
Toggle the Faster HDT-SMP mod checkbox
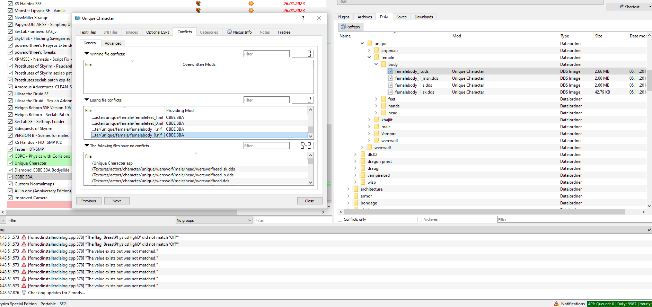pos(10,149)
